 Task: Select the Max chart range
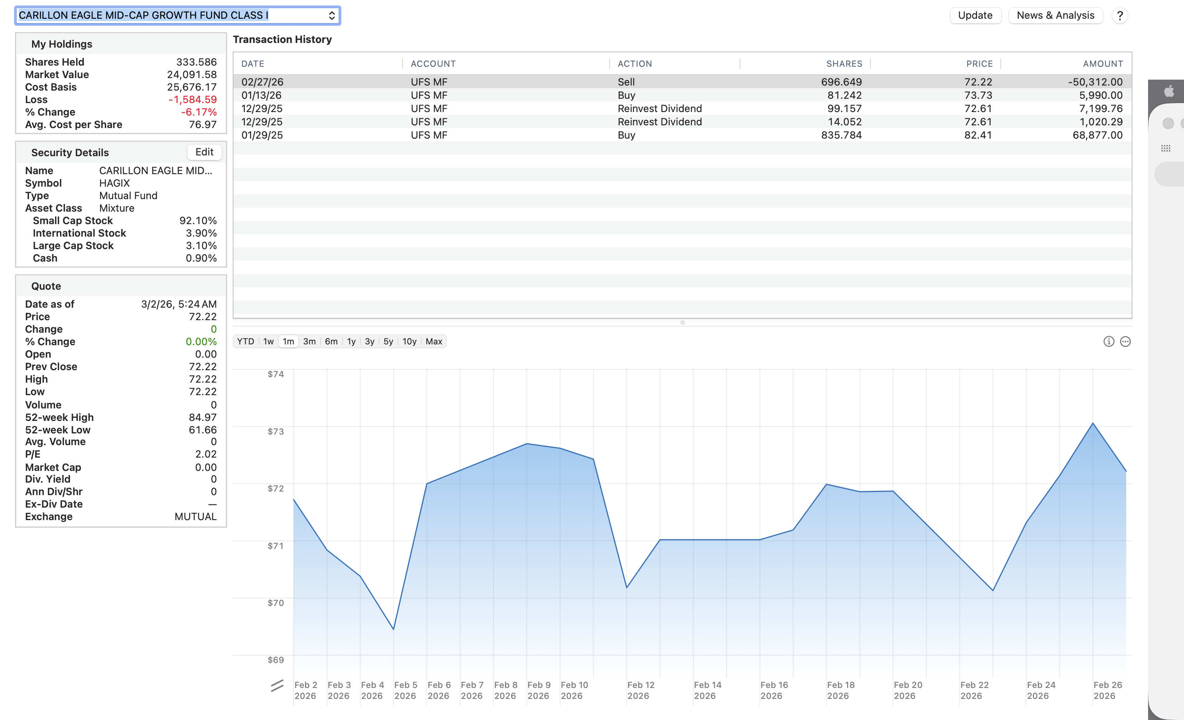click(x=433, y=342)
